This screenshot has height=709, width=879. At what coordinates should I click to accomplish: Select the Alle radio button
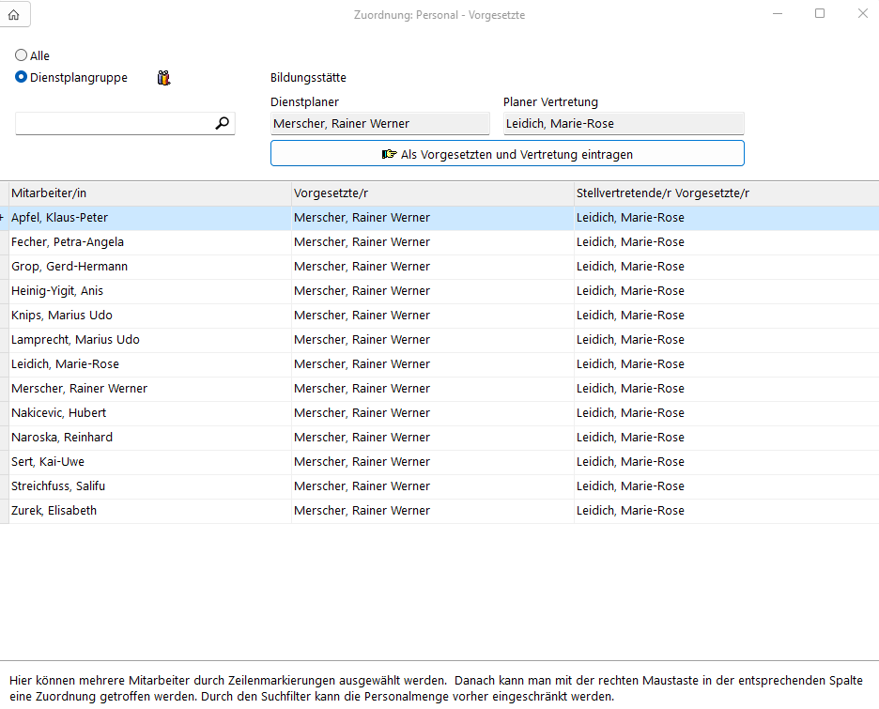tap(20, 55)
